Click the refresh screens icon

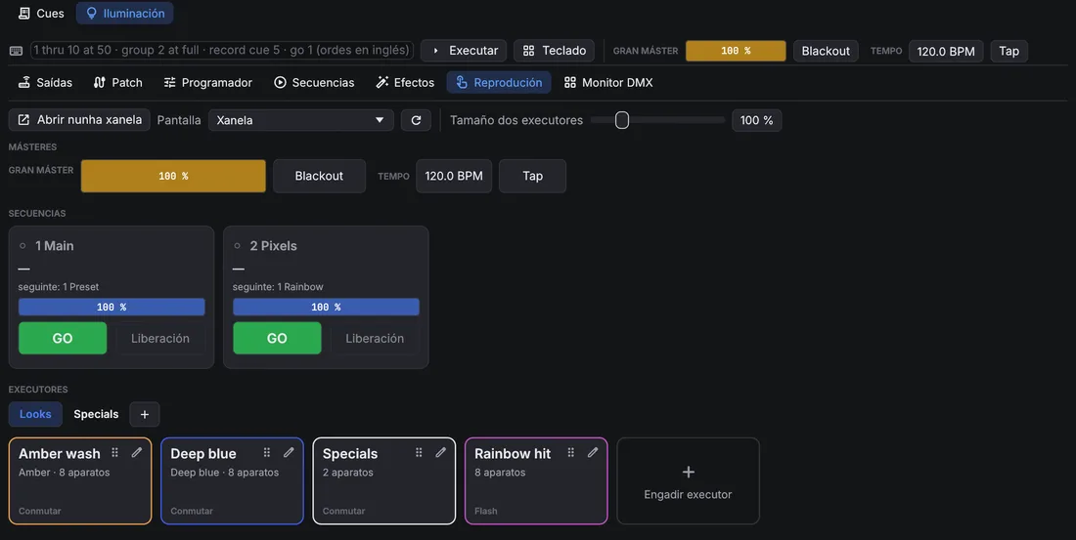click(x=416, y=120)
